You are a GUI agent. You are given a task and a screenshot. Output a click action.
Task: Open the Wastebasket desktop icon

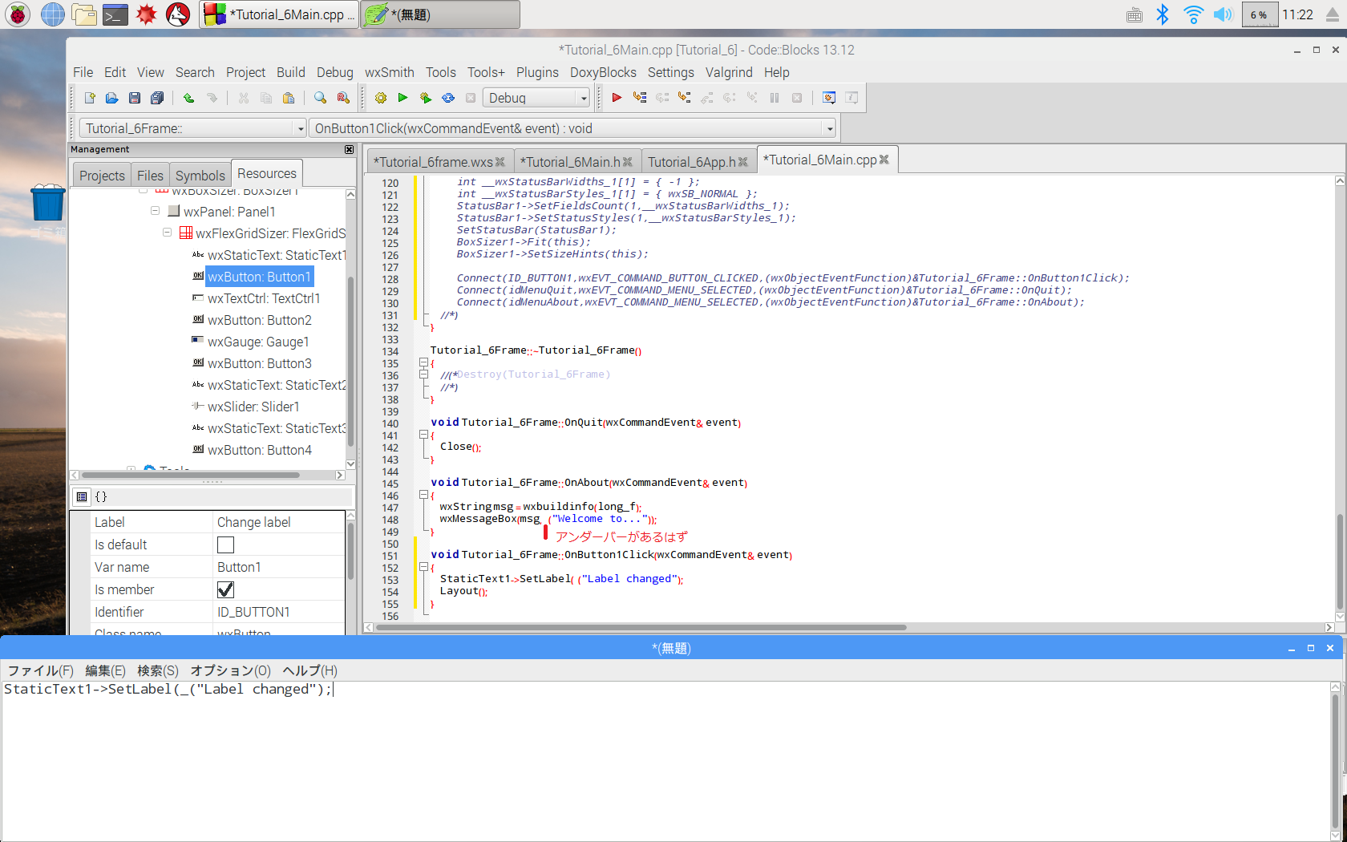(48, 204)
